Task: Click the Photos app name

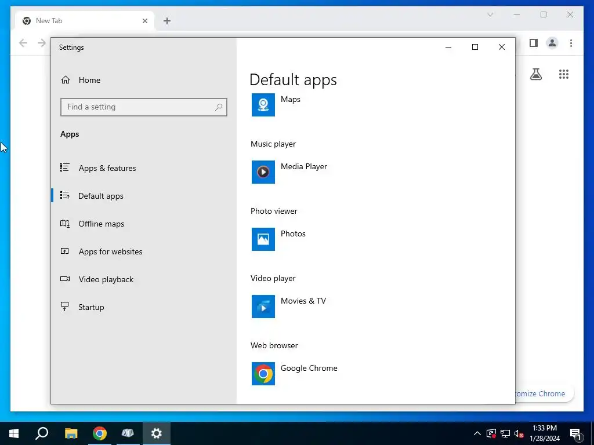Action: 293,234
